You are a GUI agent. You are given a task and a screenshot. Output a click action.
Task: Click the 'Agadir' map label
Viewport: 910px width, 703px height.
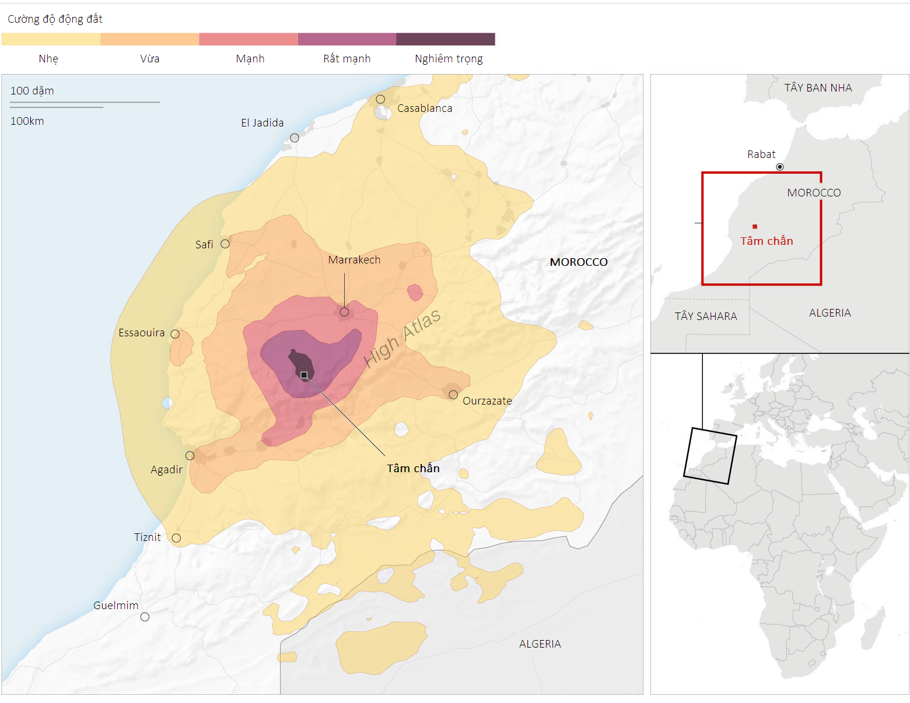point(166,470)
